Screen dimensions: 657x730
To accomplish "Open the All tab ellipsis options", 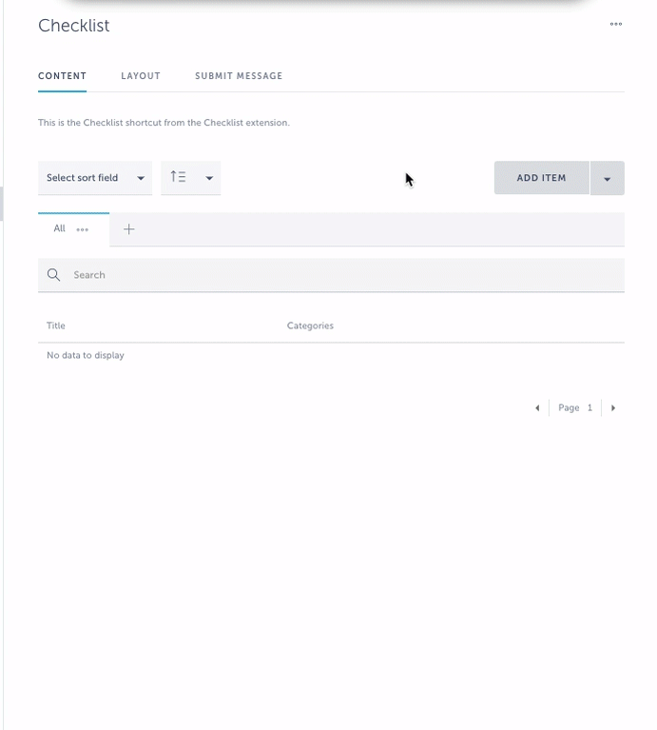I will click(x=83, y=229).
